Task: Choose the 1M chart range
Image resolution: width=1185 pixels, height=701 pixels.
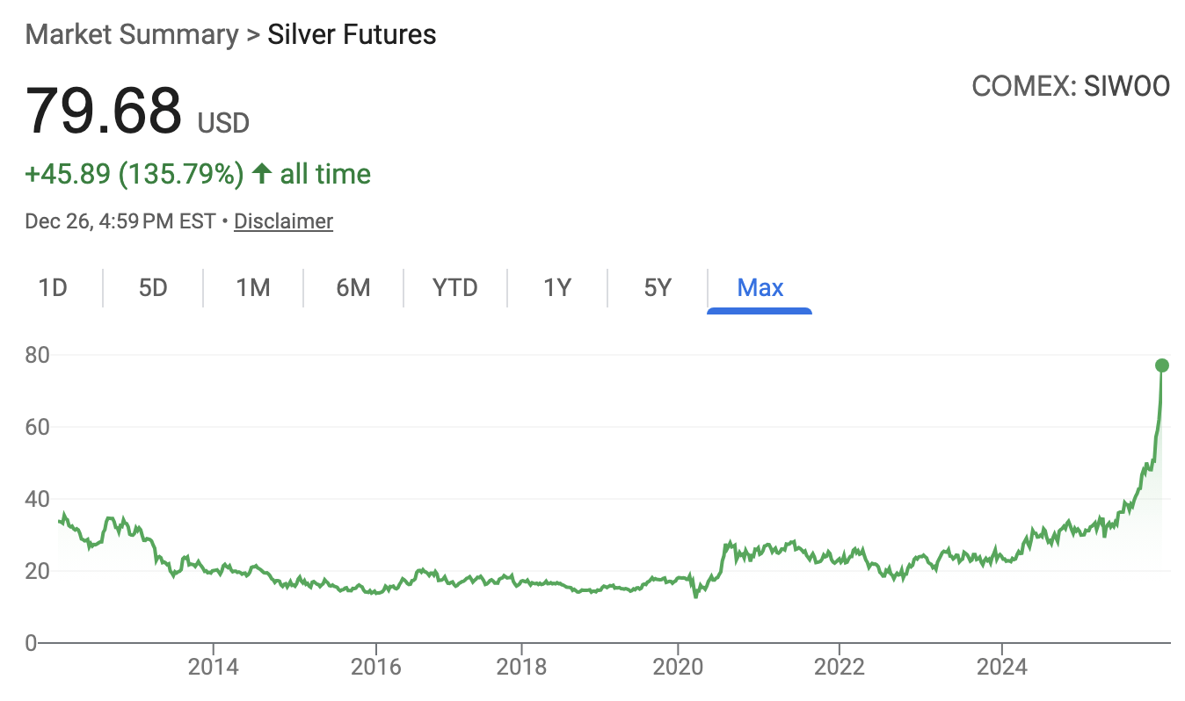Action: pyautogui.click(x=253, y=287)
